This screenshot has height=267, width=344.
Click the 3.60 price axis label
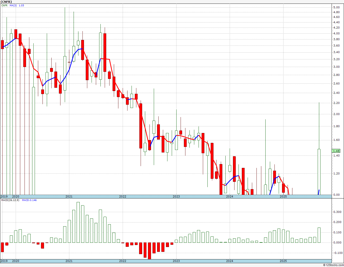click(336, 46)
